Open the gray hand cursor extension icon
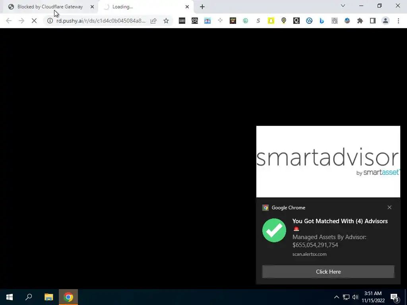 click(335, 21)
